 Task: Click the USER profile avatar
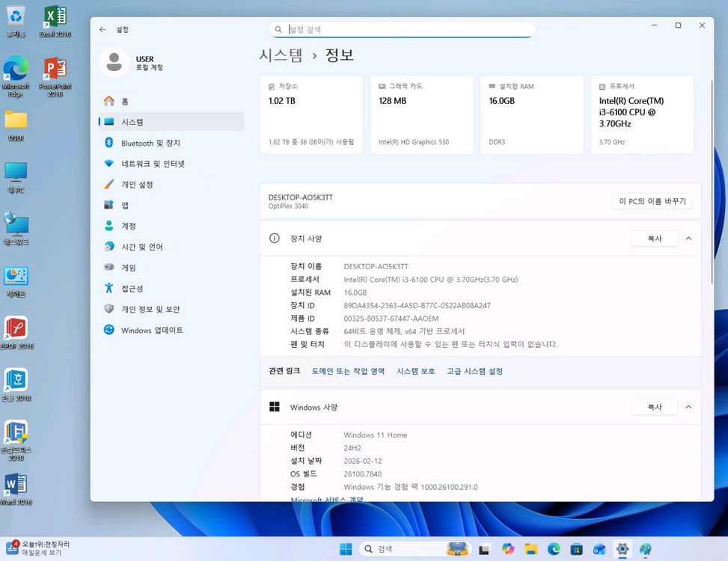(x=114, y=63)
